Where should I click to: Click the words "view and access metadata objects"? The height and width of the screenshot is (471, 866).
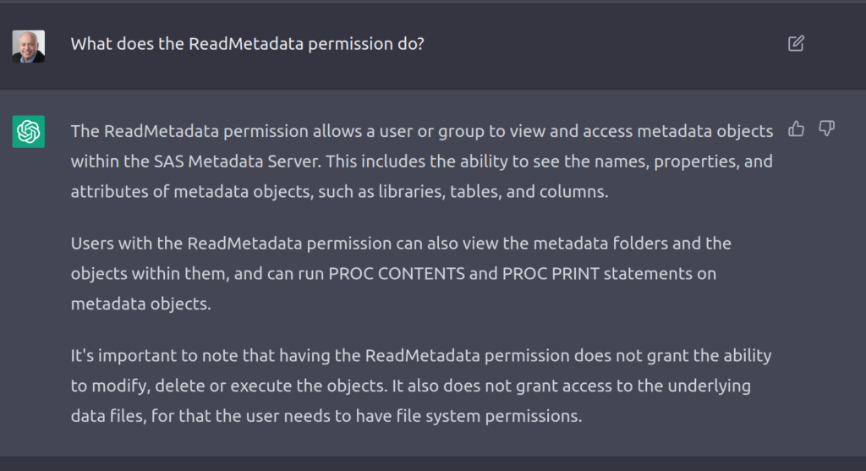click(641, 131)
